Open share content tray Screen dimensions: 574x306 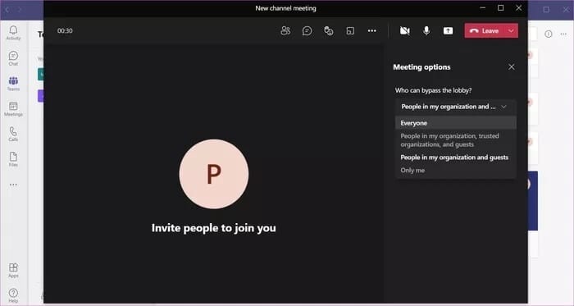click(x=448, y=30)
